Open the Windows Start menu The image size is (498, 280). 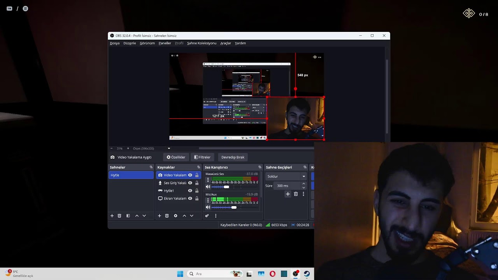coord(180,274)
